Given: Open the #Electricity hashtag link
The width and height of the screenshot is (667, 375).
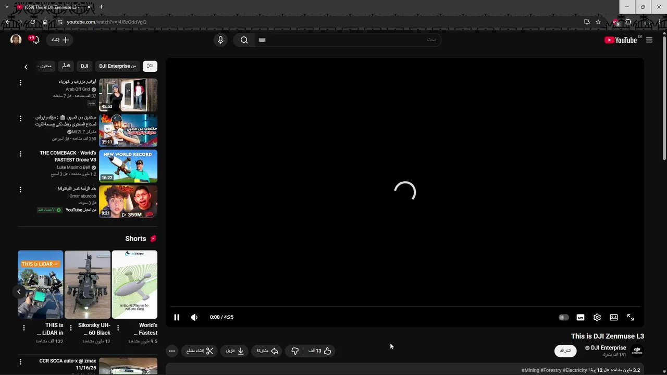Looking at the screenshot, I should (x=575, y=370).
